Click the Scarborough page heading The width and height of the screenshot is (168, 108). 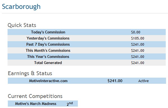click(x=21, y=7)
